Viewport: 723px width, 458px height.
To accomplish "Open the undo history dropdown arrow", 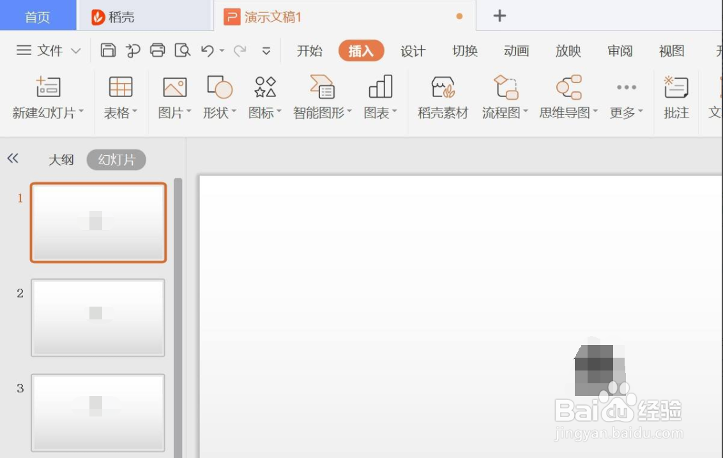I will point(221,51).
